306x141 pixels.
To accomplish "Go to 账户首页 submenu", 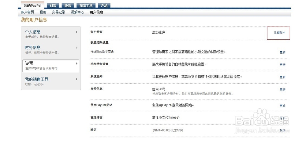I will pyautogui.click(x=27, y=12).
